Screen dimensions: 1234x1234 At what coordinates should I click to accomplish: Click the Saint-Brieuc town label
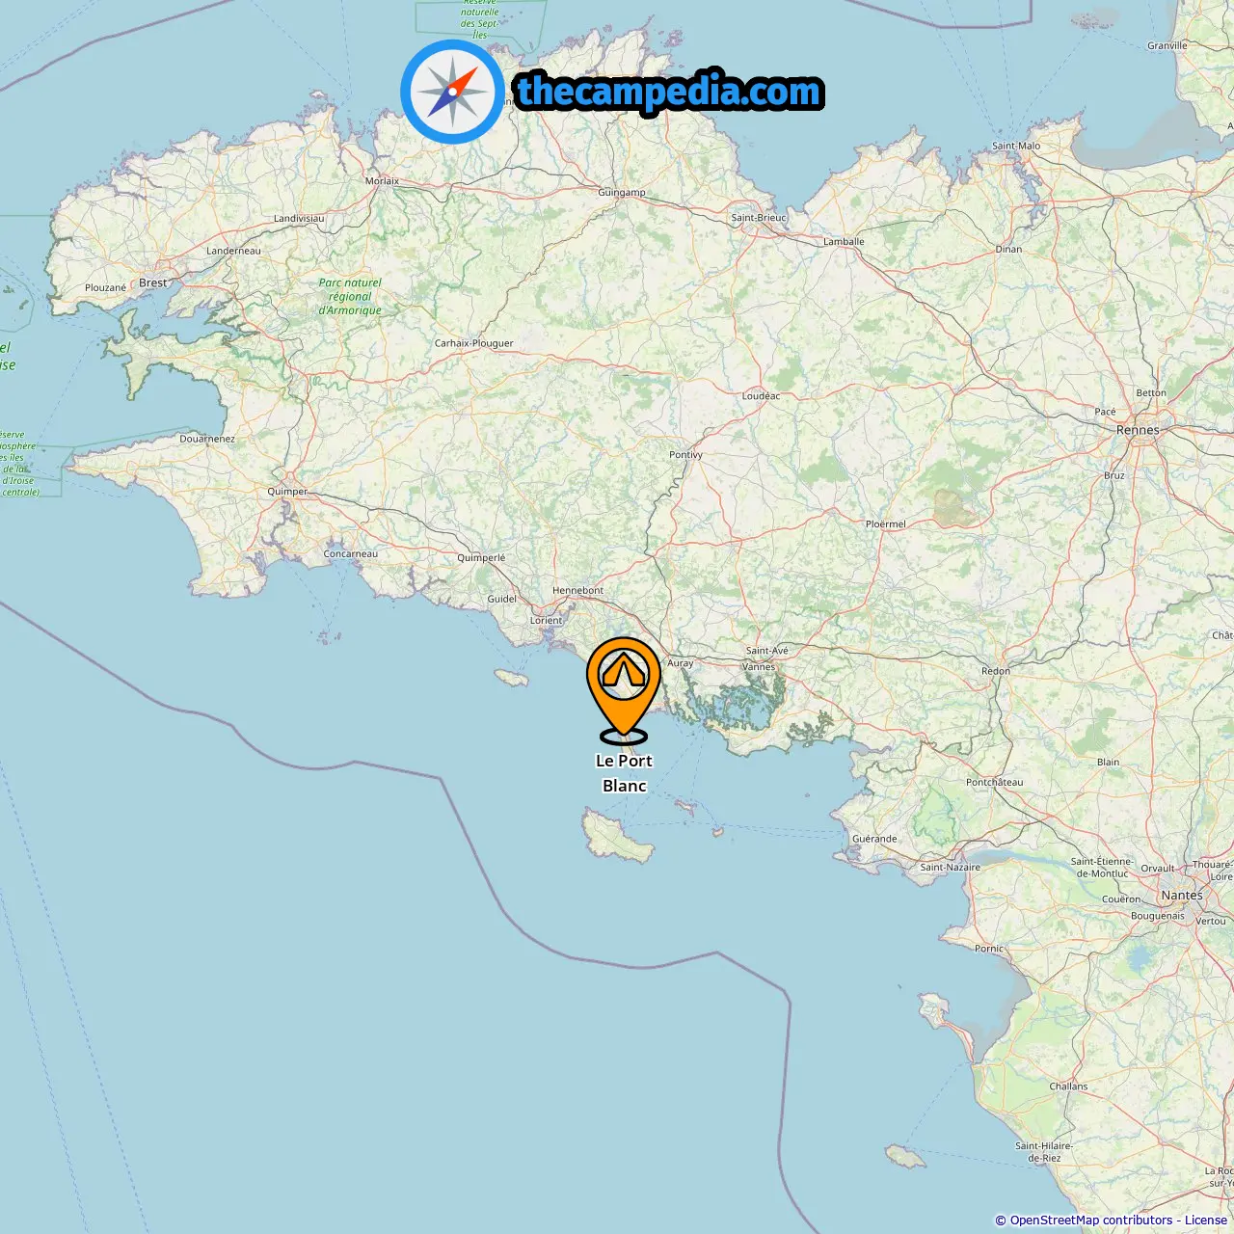coord(759,218)
